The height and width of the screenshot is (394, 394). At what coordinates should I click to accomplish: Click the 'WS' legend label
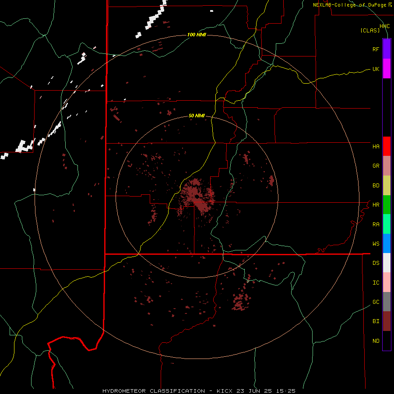point(376,244)
